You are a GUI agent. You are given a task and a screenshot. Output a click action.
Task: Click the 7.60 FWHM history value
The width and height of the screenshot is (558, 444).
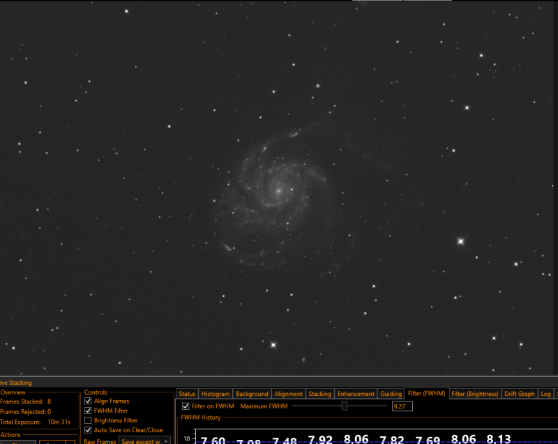pyautogui.click(x=213, y=440)
